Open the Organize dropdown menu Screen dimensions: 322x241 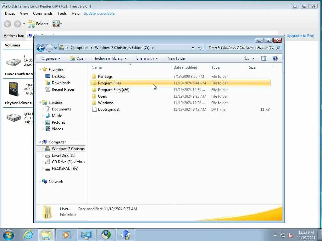pyautogui.click(x=51, y=58)
